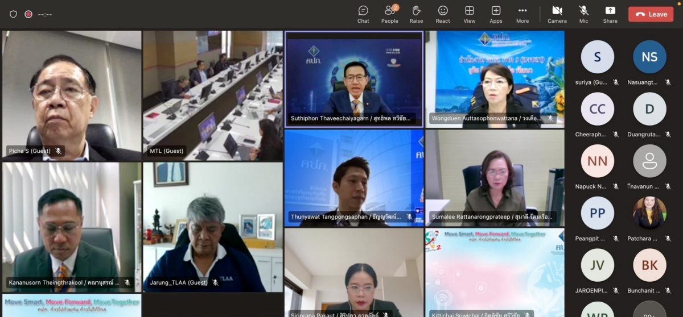Screen dimensions: 683x317
Task: Select Patchara's profile photo avatar
Action: click(649, 213)
